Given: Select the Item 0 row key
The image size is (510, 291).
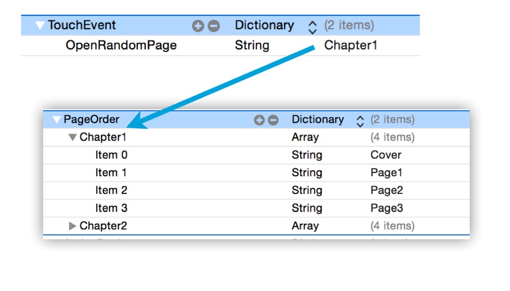Looking at the screenshot, I should pos(111,155).
